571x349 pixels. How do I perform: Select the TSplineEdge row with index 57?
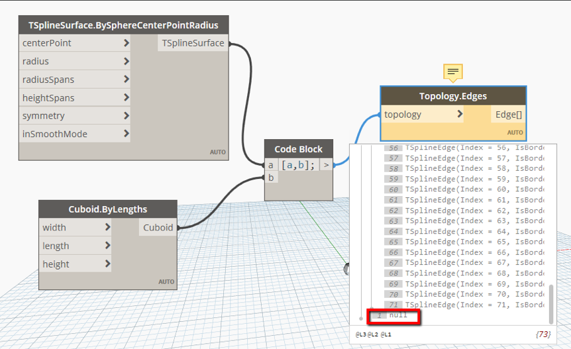[x=464, y=158]
